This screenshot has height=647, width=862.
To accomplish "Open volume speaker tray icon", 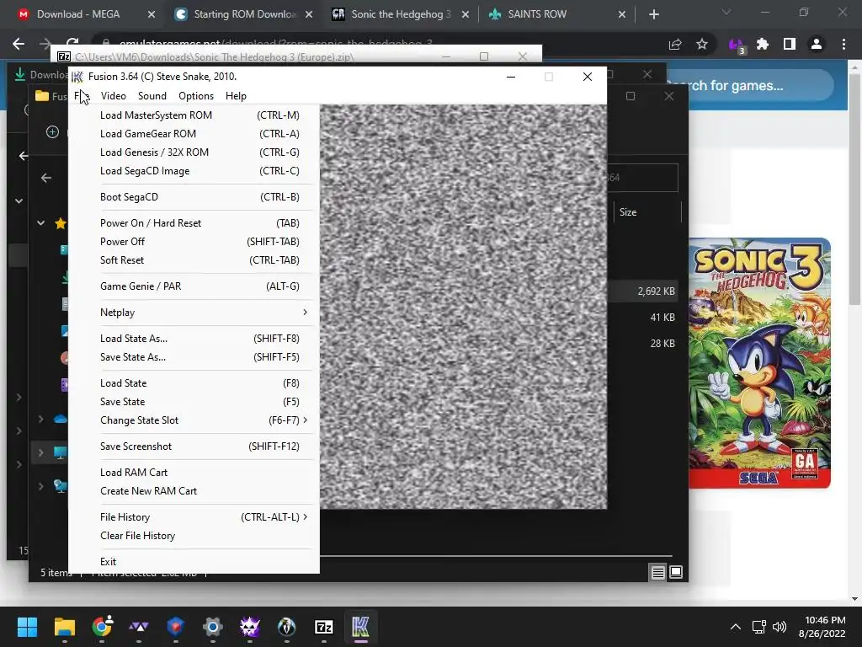I will (x=780, y=627).
